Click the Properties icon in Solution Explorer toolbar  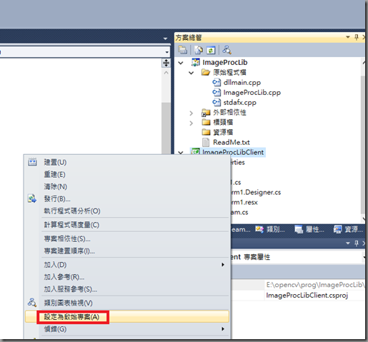click(183, 50)
